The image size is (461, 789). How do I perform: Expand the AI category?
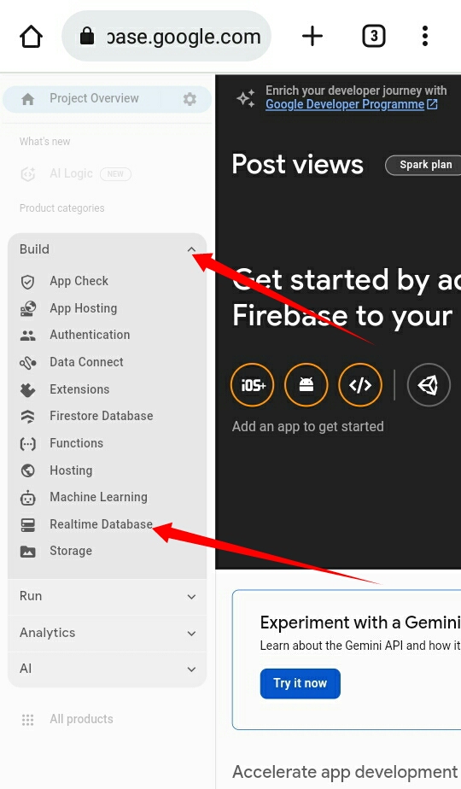[108, 669]
